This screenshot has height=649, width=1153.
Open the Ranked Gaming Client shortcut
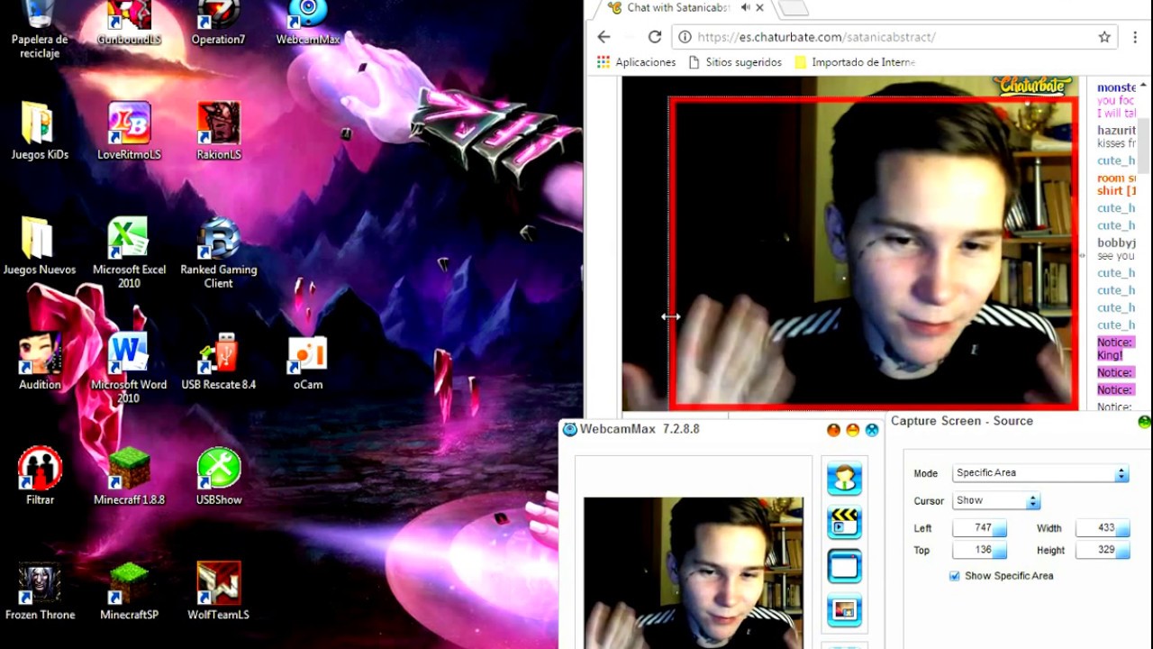(218, 252)
